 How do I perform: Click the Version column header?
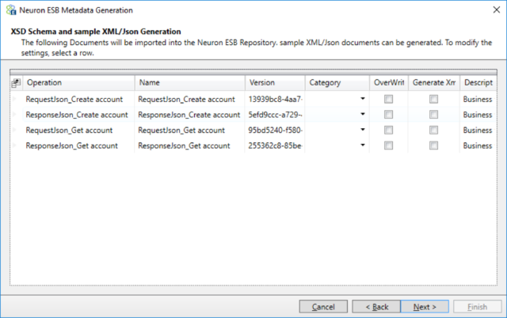click(x=275, y=82)
